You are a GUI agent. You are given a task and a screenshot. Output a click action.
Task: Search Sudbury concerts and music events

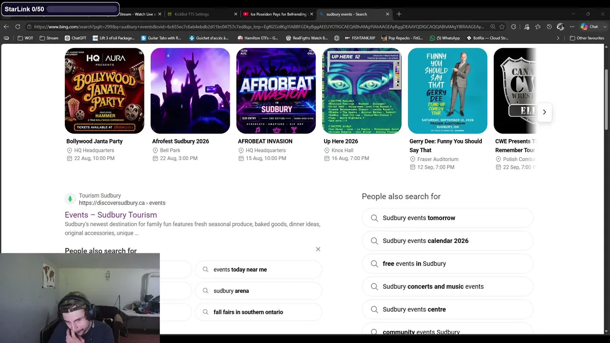click(x=447, y=286)
